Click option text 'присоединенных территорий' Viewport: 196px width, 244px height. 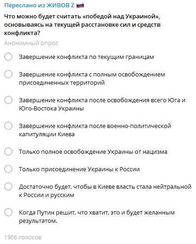pos(62,82)
